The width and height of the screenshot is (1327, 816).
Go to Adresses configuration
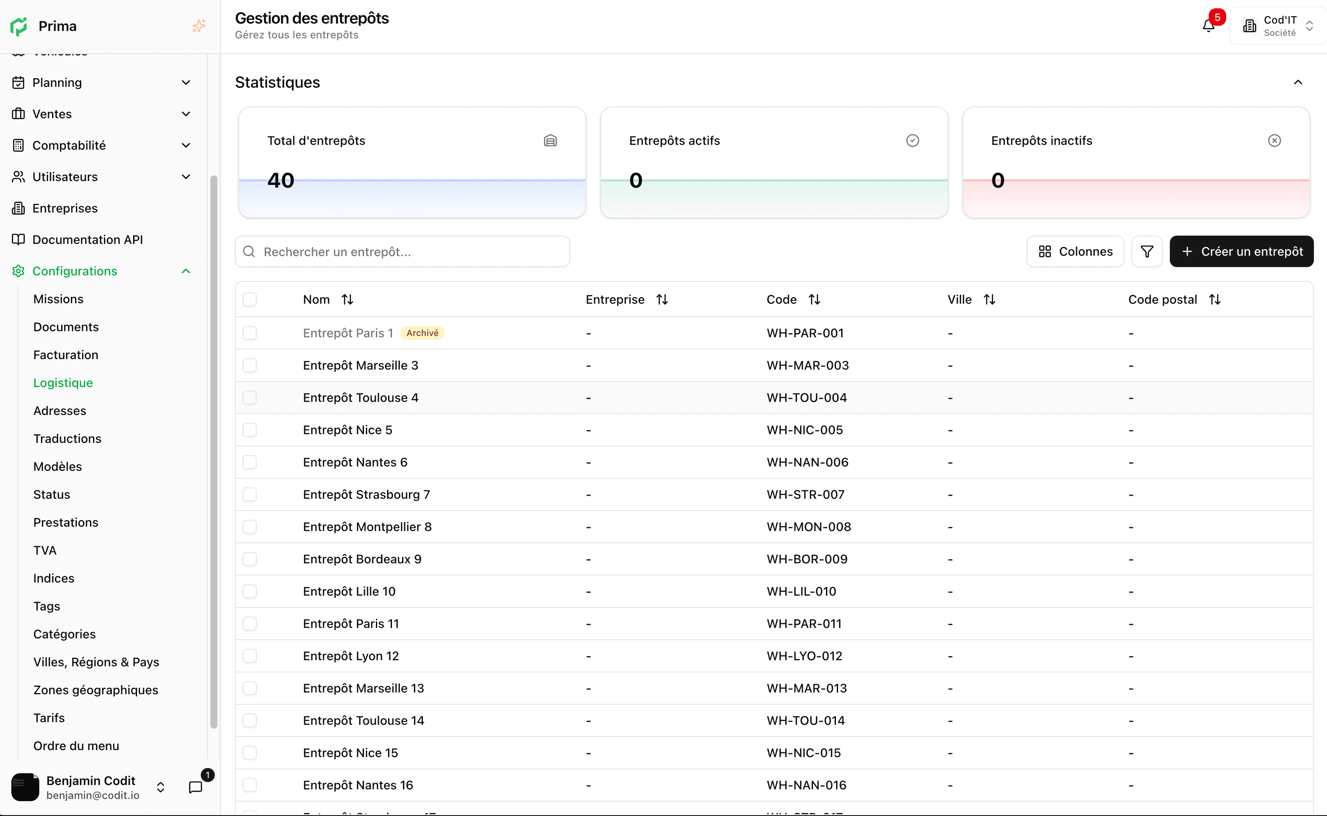coord(59,411)
